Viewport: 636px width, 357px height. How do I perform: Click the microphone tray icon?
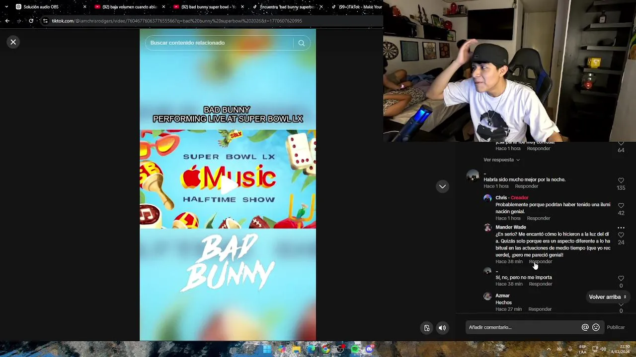570,349
